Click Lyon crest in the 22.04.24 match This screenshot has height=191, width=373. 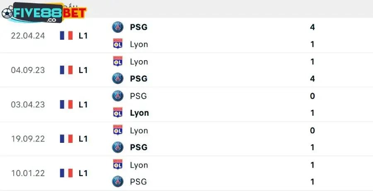tap(118, 44)
